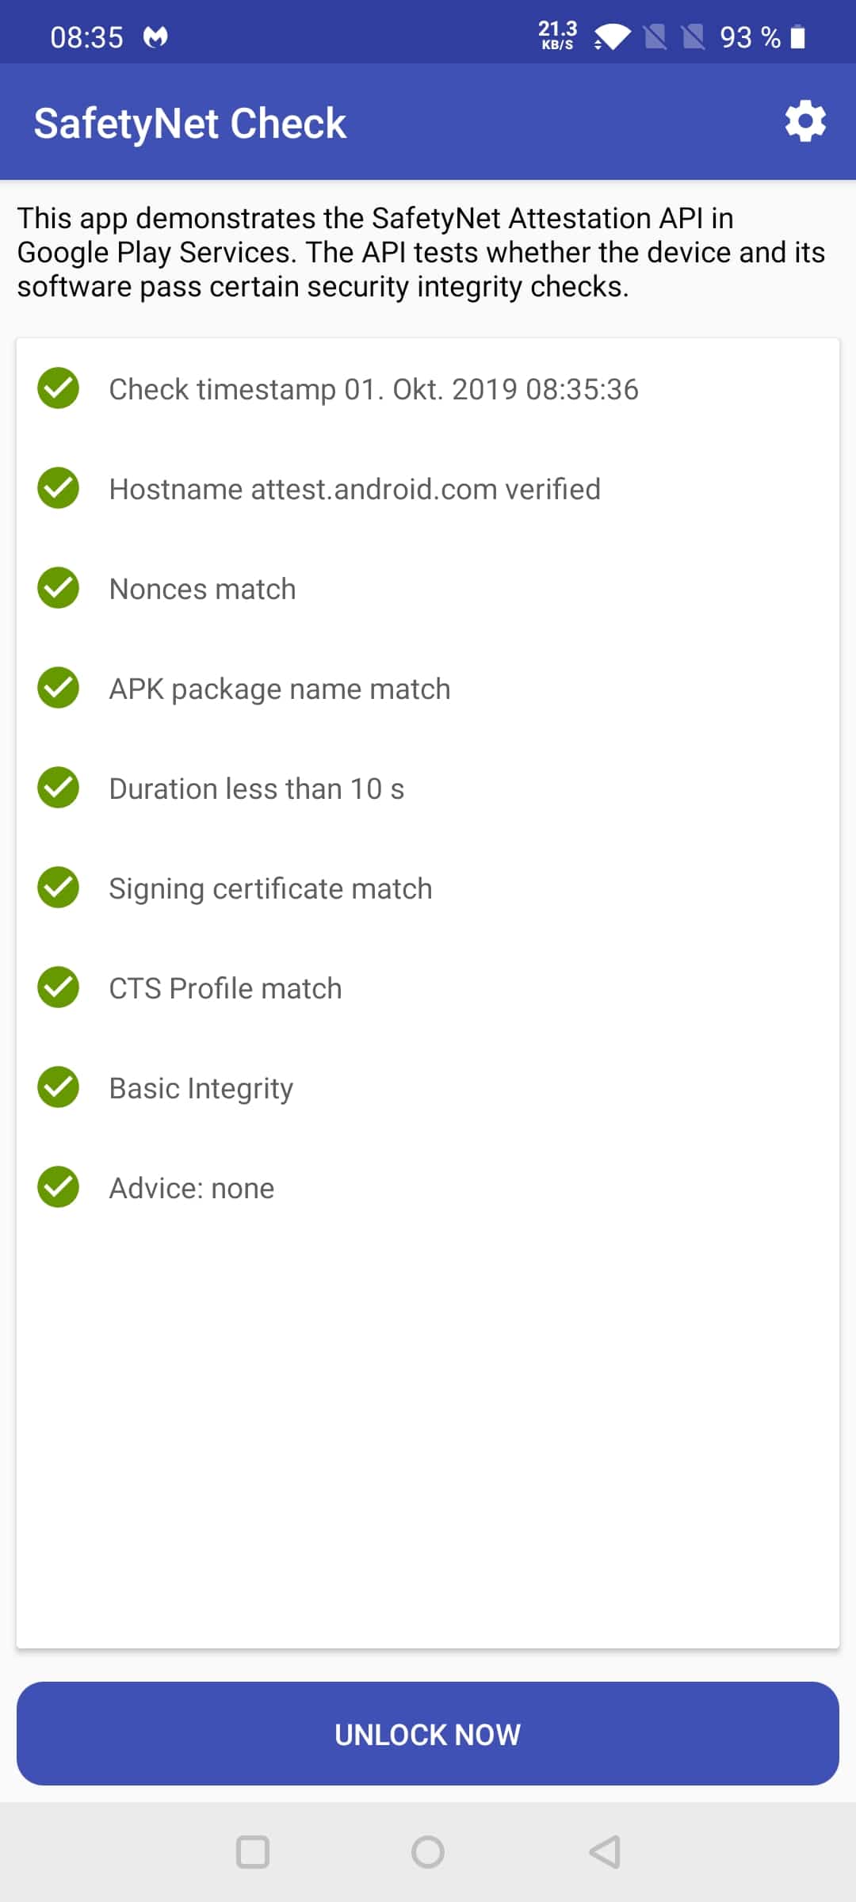Tap the first SIM no-signal icon

tap(655, 36)
